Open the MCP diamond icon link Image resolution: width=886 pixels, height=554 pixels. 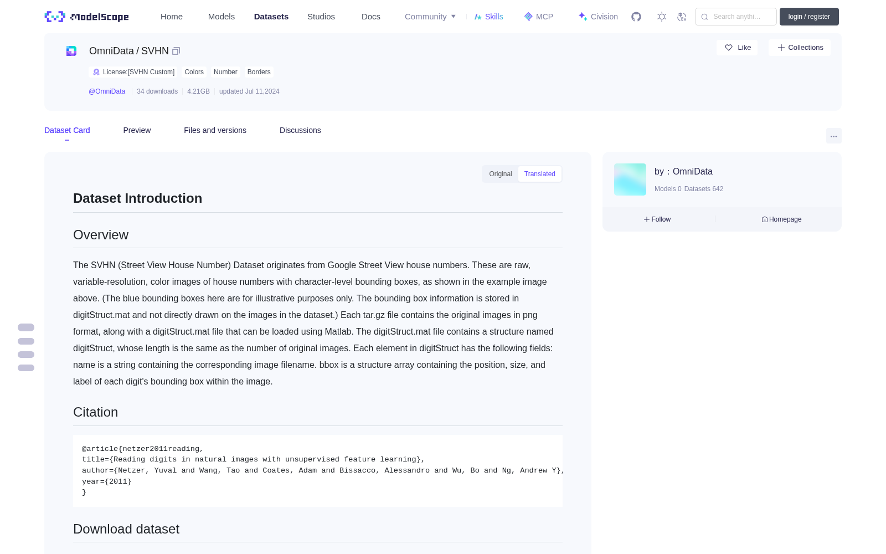539,17
